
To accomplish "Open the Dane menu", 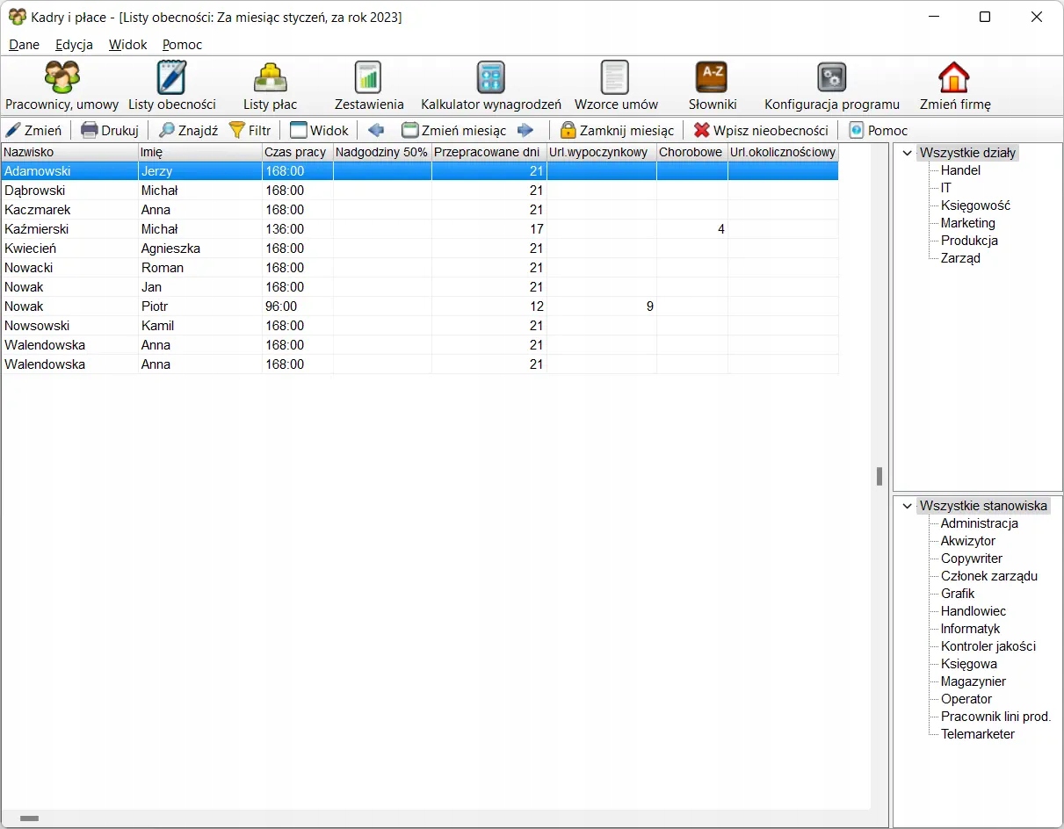I will tap(24, 45).
